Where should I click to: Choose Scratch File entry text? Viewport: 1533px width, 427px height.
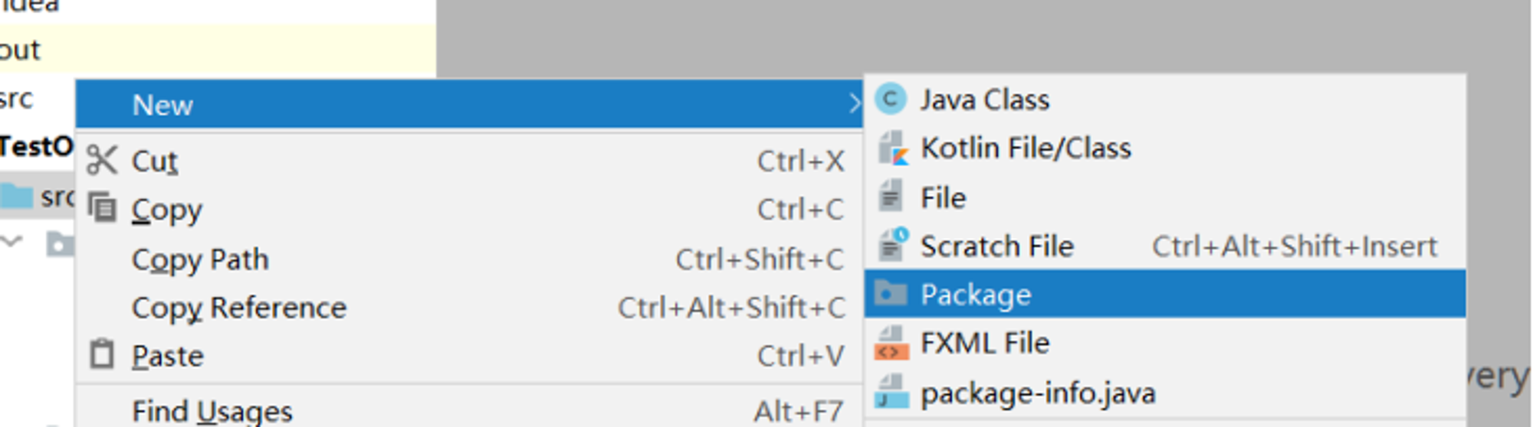pyautogui.click(x=996, y=246)
